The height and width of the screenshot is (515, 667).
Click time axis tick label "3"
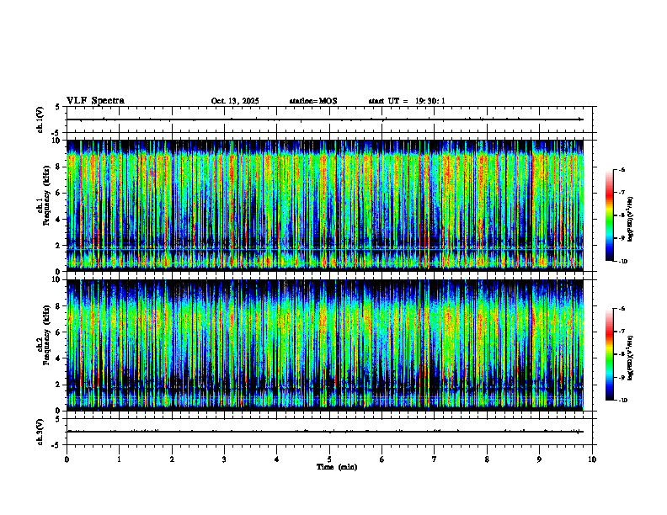tap(224, 459)
